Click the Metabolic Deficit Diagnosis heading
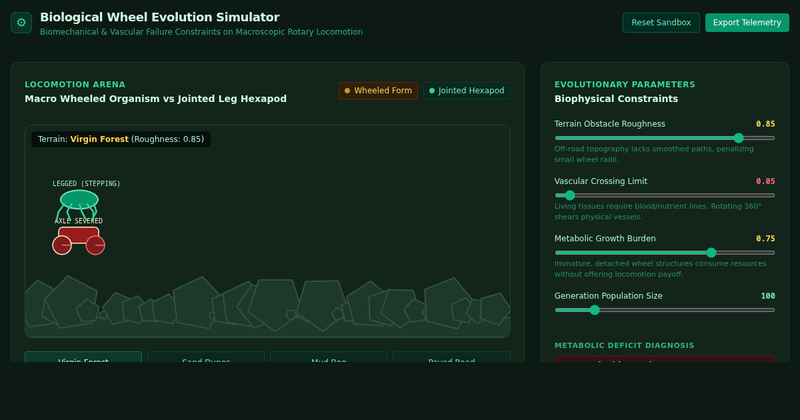Viewport: 800px width, 420px height. point(625,345)
